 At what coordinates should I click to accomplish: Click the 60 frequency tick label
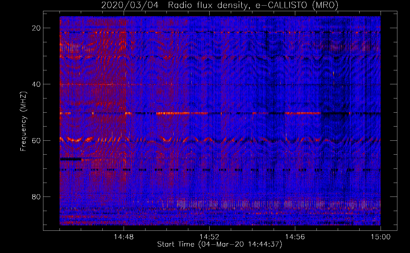pos(36,141)
